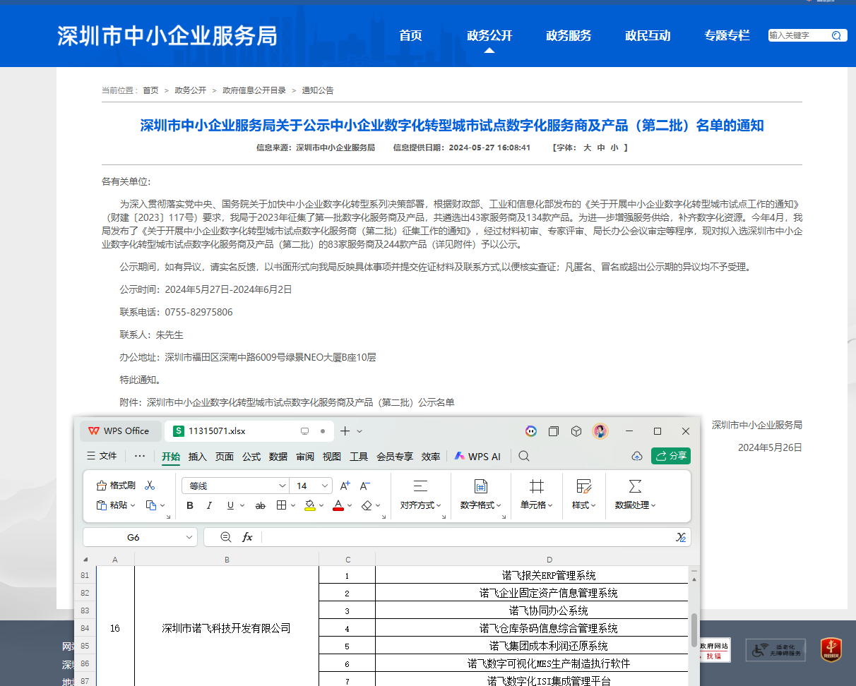Click the window stack icon in title bar
The height and width of the screenshot is (686, 856).
point(554,431)
